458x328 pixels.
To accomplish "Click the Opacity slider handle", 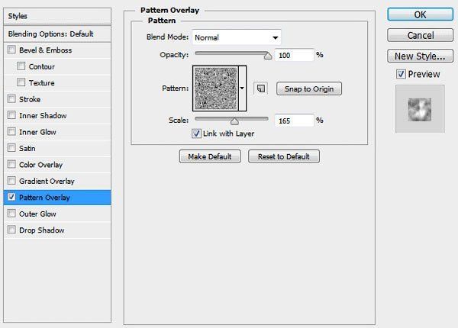I will [x=268, y=56].
